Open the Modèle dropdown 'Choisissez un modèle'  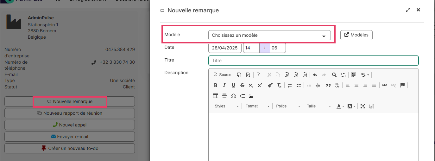coord(269,35)
